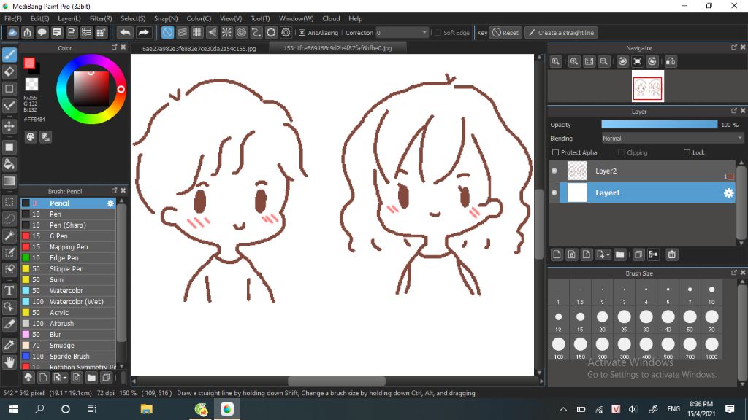This screenshot has width=748, height=420.
Task: Open the Snap menu
Action: 166,18
